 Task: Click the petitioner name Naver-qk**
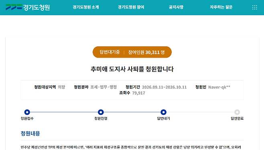(x=219, y=87)
